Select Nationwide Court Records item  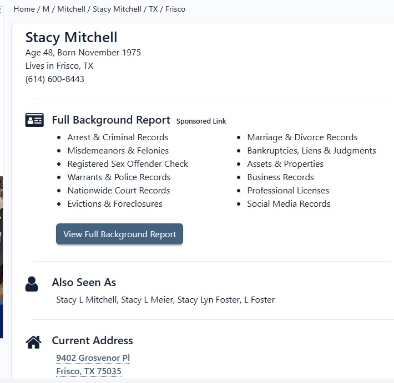pos(119,191)
